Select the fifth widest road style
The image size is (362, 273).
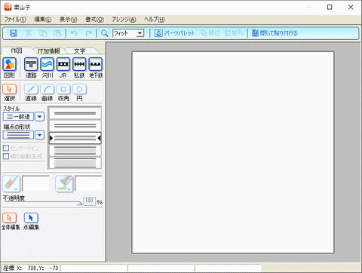[75, 163]
